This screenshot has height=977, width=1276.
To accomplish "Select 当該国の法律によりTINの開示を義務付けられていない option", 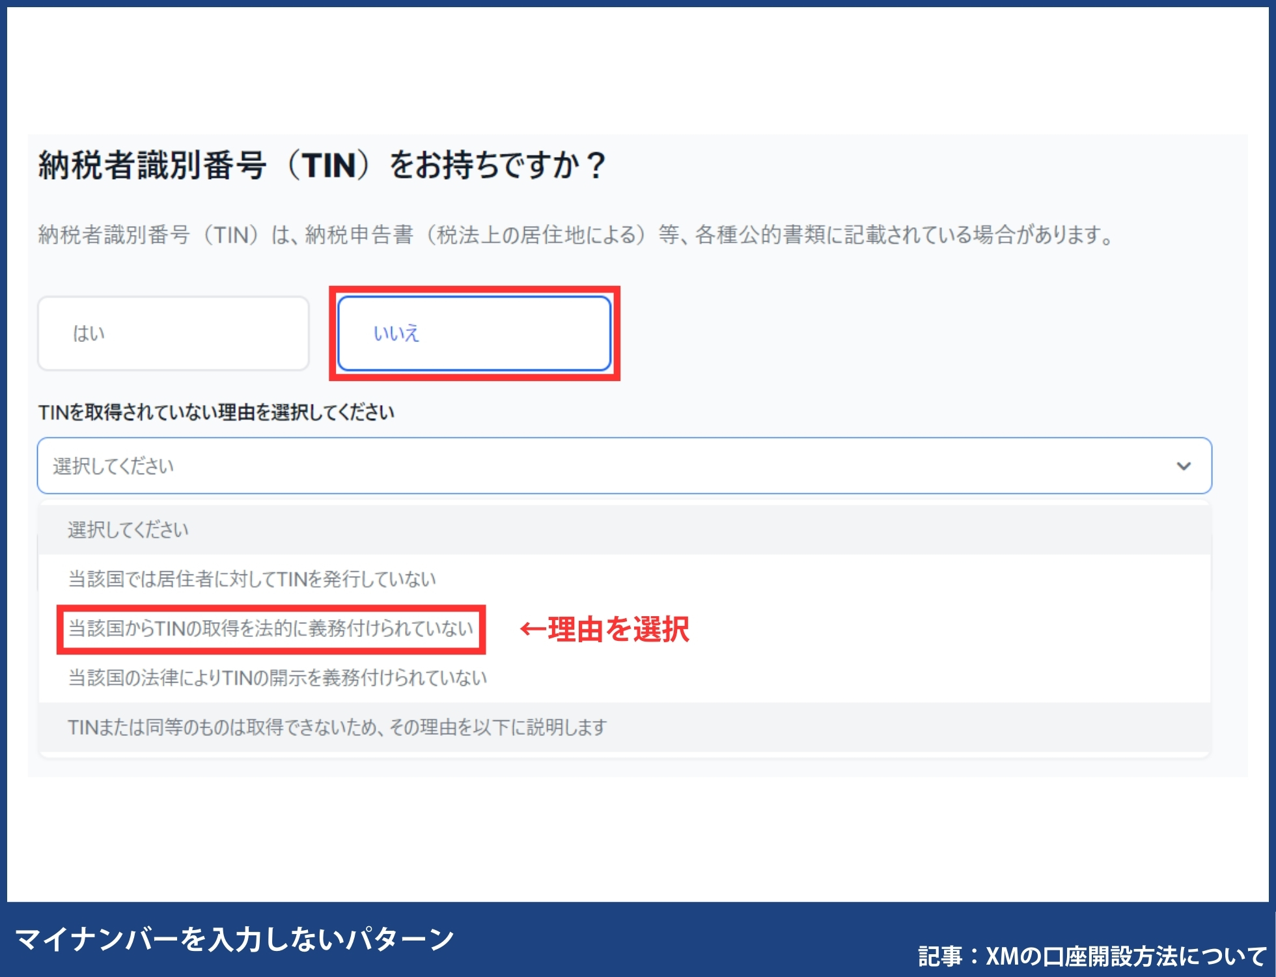I will point(624,678).
